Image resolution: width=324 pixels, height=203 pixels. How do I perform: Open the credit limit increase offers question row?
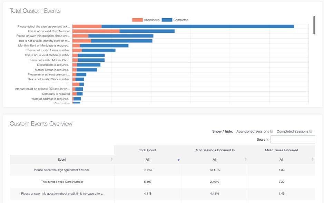coord(62,194)
